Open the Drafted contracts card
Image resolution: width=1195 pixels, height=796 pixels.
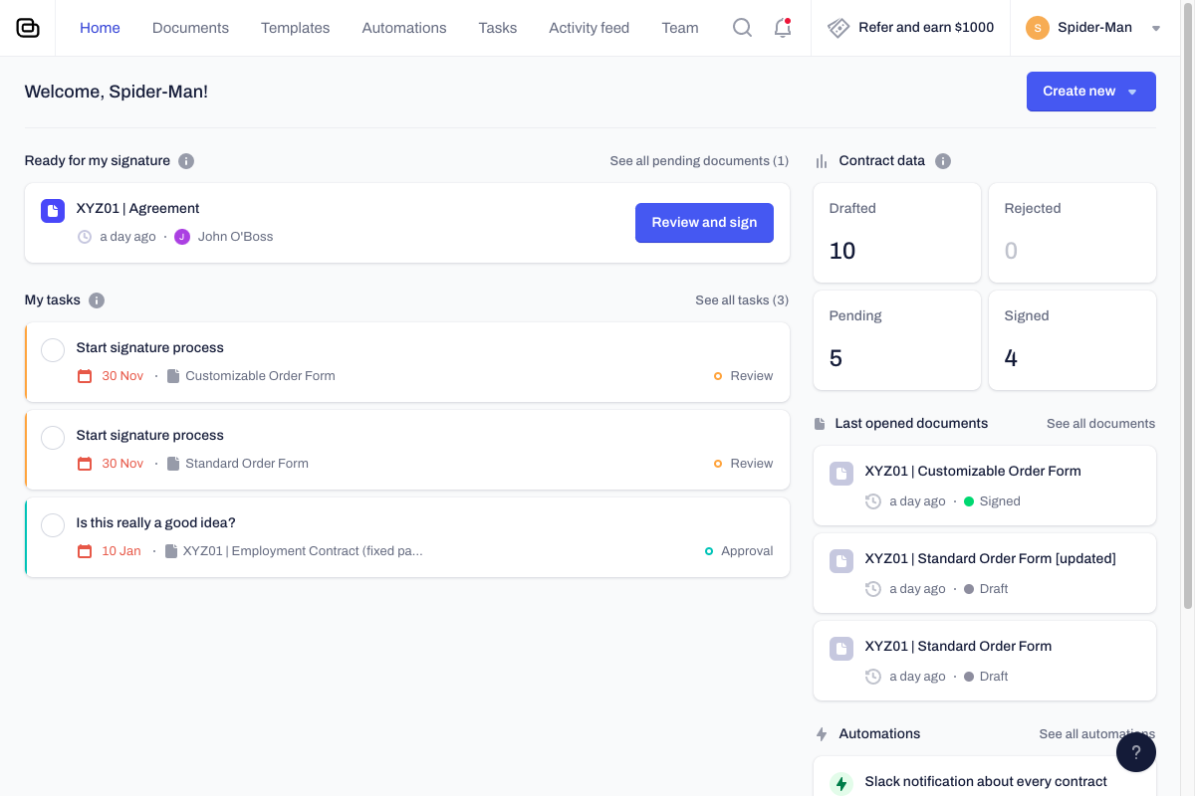click(x=897, y=233)
